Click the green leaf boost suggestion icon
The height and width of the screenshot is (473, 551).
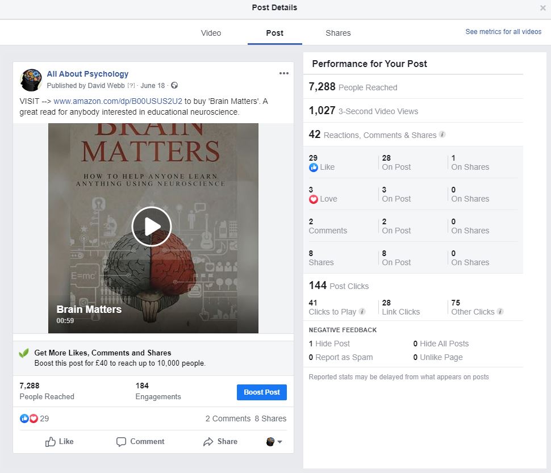[24, 353]
